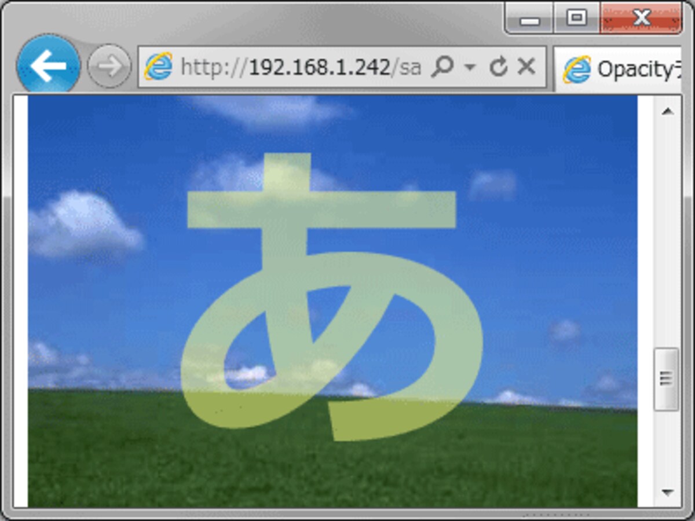The width and height of the screenshot is (695, 521).
Task: Click the magnifier search icon in address bar
Action: (x=442, y=67)
